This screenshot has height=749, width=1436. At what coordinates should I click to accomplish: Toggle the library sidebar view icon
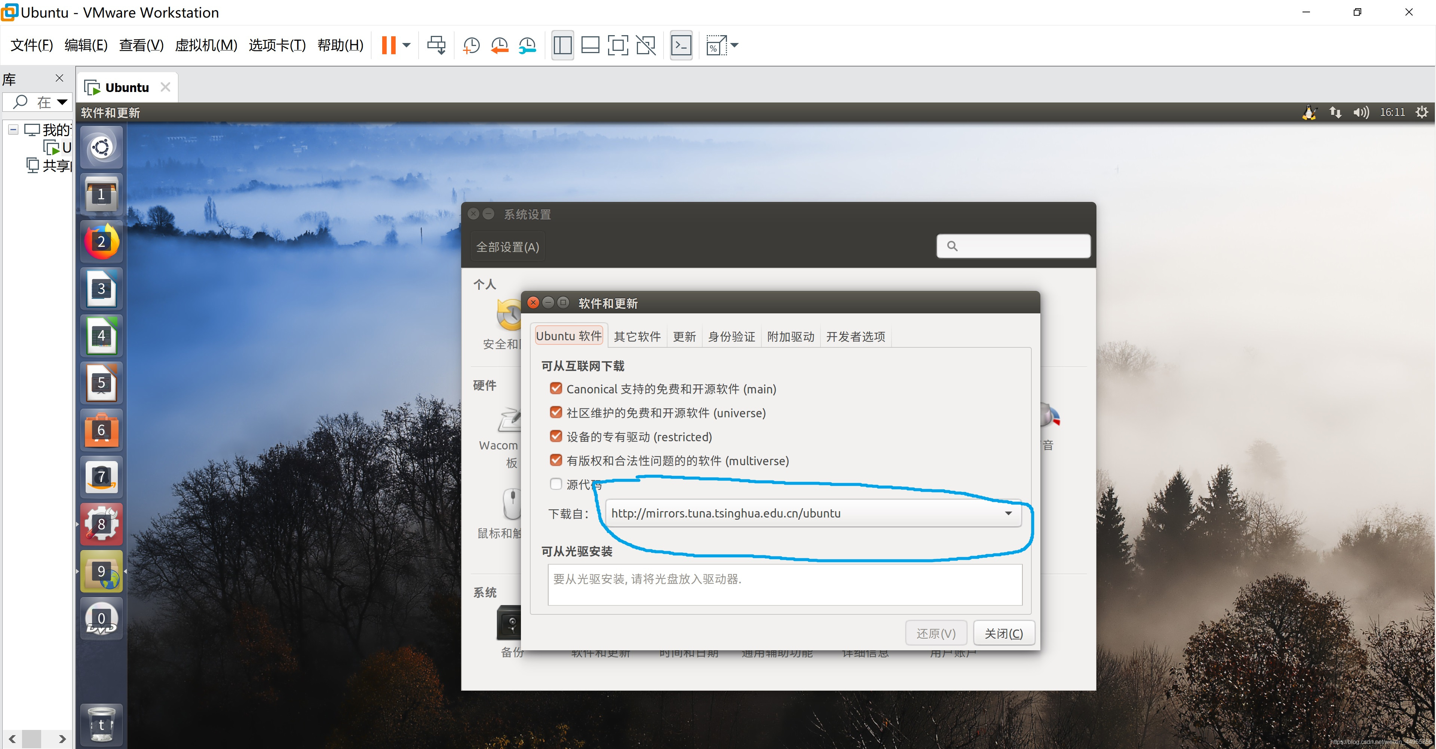[x=562, y=45]
